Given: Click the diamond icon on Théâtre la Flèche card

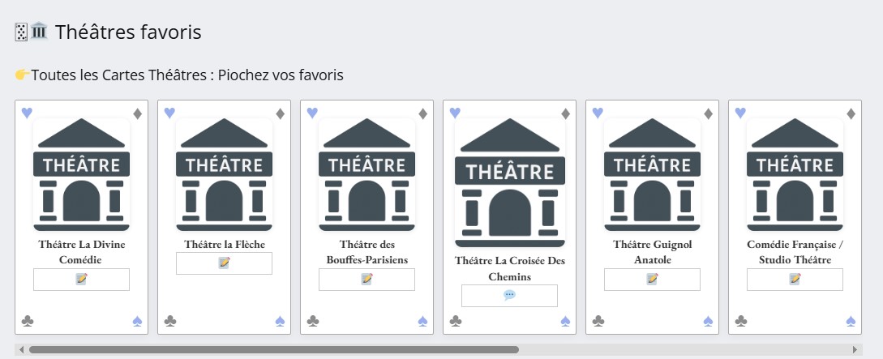Looking at the screenshot, I should (280, 113).
